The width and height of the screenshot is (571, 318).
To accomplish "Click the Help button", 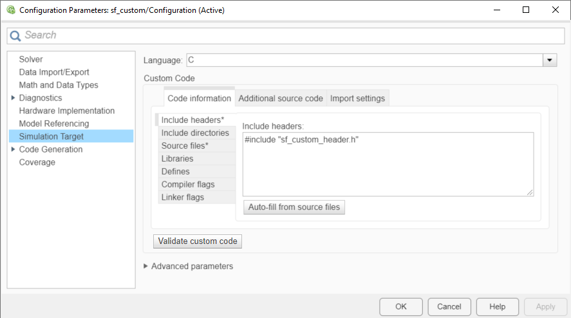I will coord(497,306).
